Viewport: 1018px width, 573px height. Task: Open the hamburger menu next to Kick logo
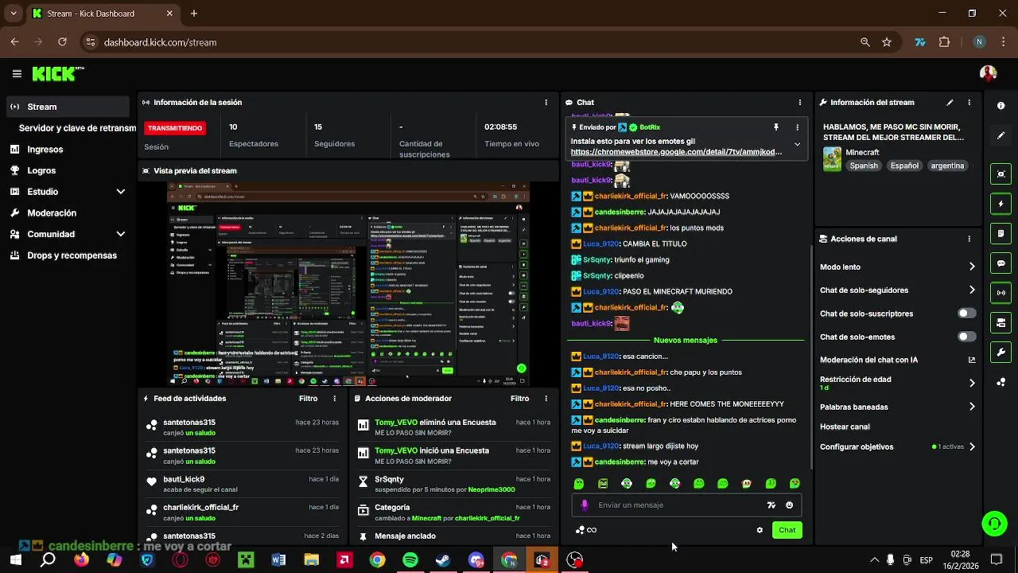point(17,74)
